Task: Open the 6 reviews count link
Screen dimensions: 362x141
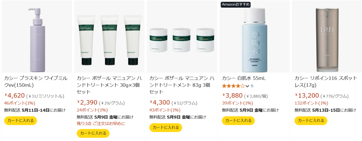Action: point(252,86)
